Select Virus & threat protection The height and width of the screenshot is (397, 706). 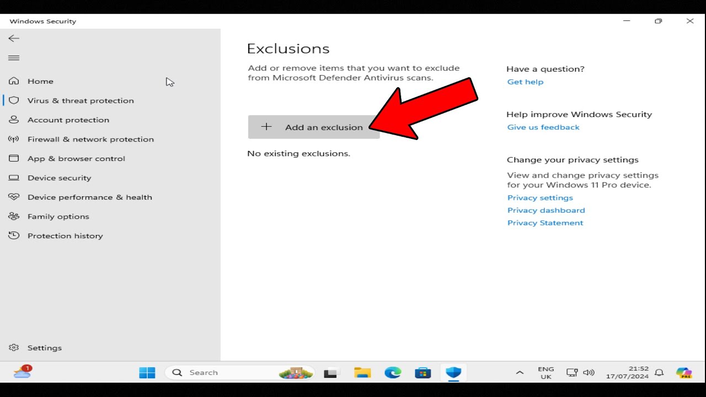click(x=81, y=100)
